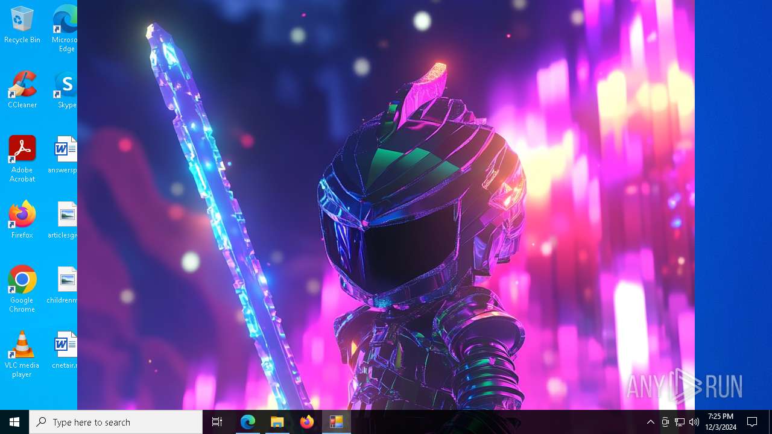This screenshot has width=772, height=434.
Task: Click Show desktop at the taskbar edge
Action: pyautogui.click(x=770, y=422)
